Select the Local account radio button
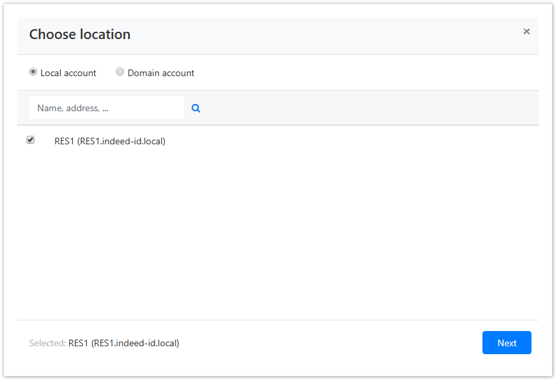The image size is (556, 380). [33, 72]
